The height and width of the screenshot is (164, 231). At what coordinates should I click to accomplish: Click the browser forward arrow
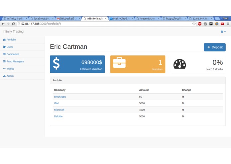click(x=8, y=24)
